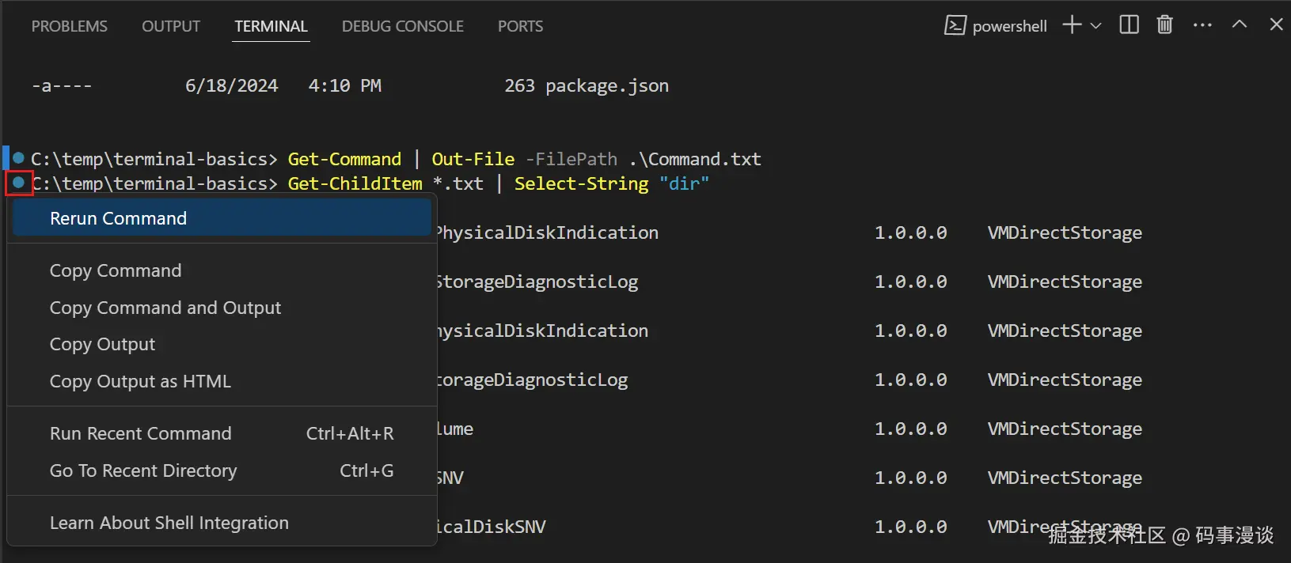
Task: Kill terminal with the trash icon
Action: pos(1164,25)
